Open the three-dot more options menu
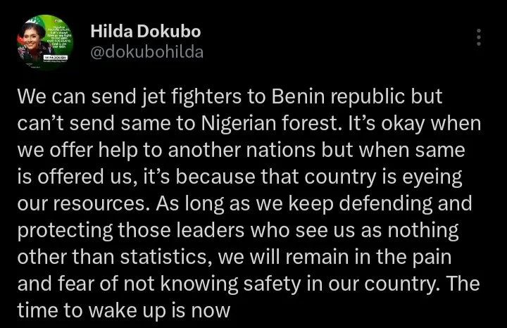 pyautogui.click(x=480, y=37)
